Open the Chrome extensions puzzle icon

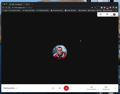click(x=110, y=7)
